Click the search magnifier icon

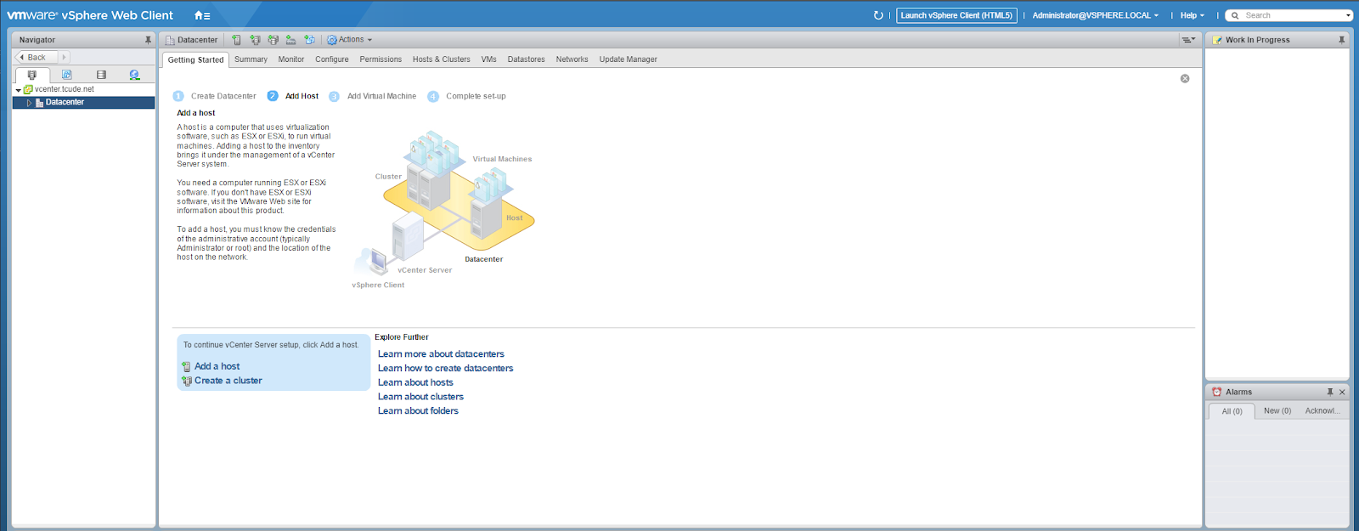[x=1235, y=15]
